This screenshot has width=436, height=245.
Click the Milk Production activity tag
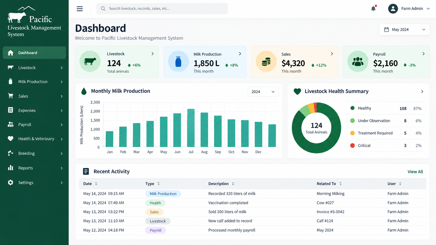(x=163, y=194)
